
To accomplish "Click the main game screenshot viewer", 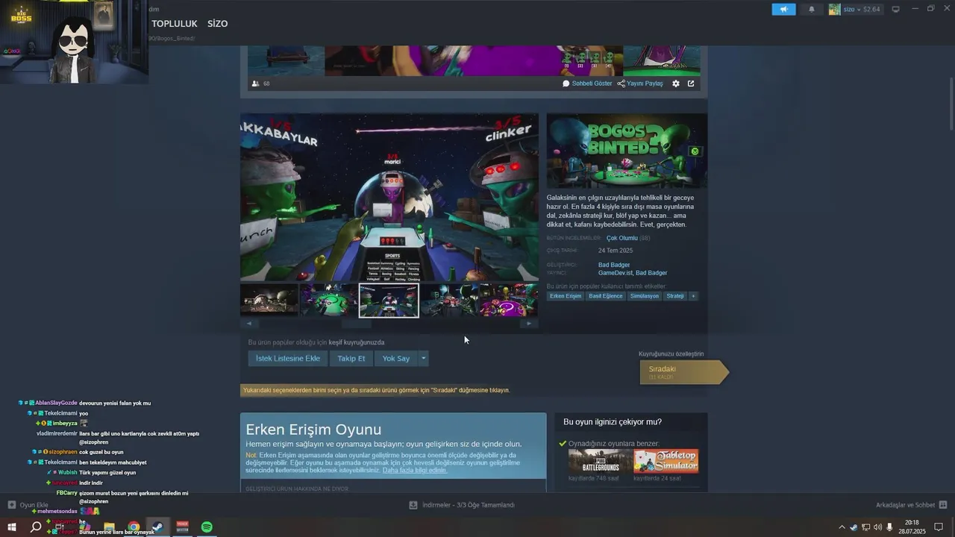I will [x=389, y=197].
